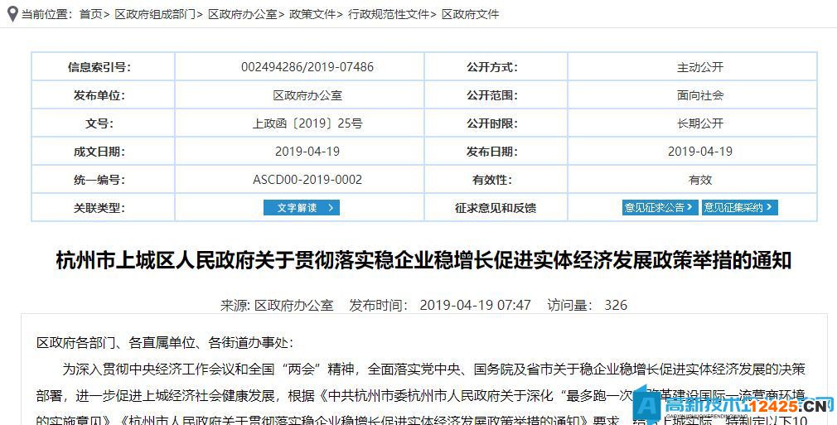Click the location pin icon
Image resolution: width=837 pixels, height=425 pixels.
(12, 14)
